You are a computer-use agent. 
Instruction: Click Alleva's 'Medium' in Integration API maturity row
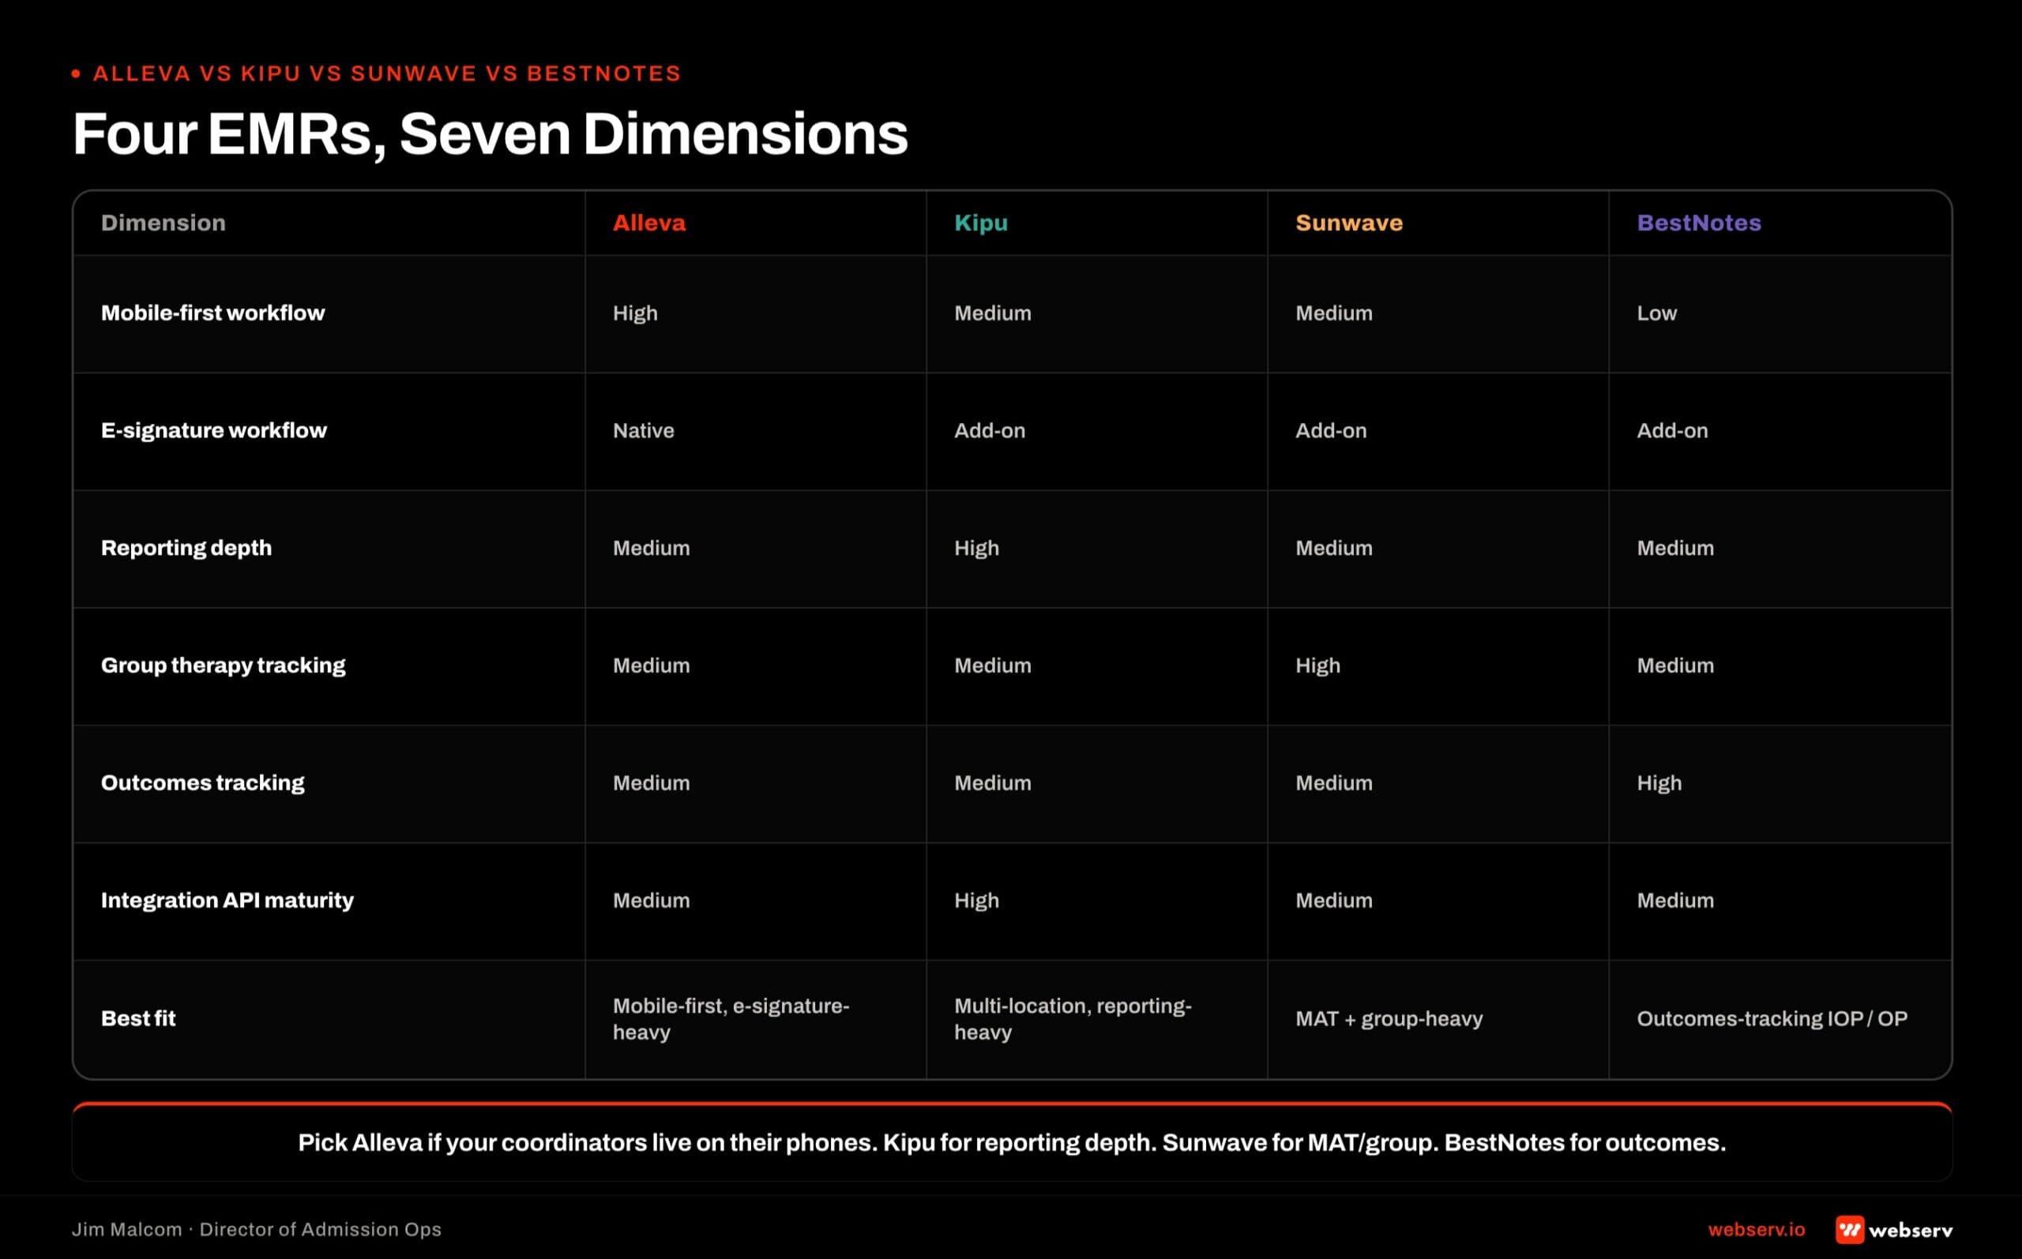[x=651, y=900]
